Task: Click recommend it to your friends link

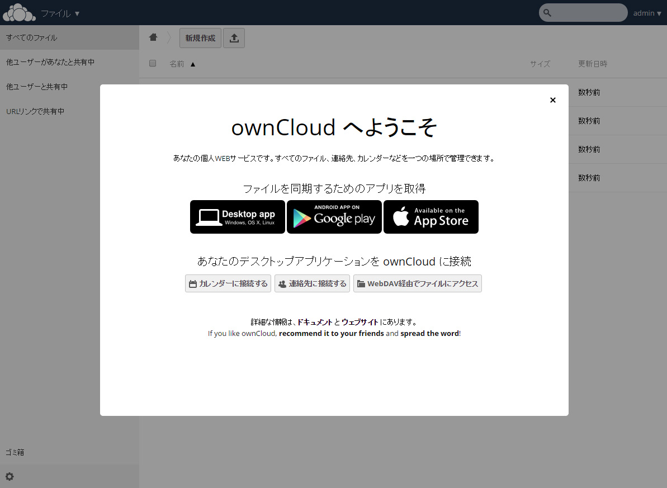Action: point(332,333)
